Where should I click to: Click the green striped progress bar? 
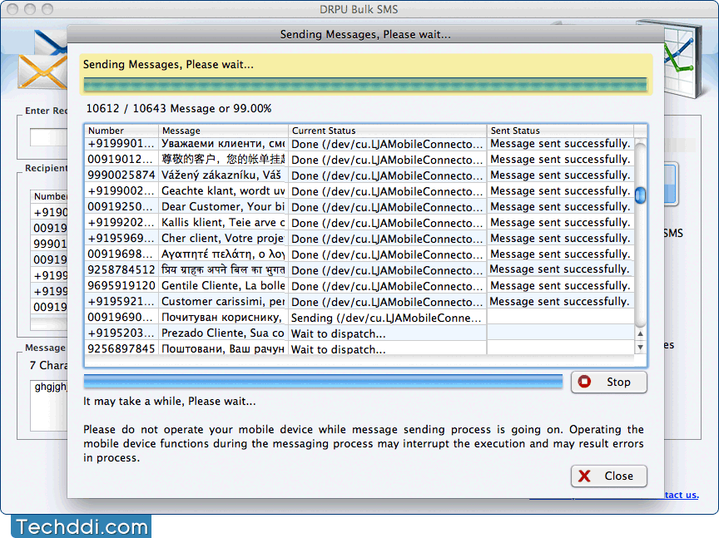point(365,85)
